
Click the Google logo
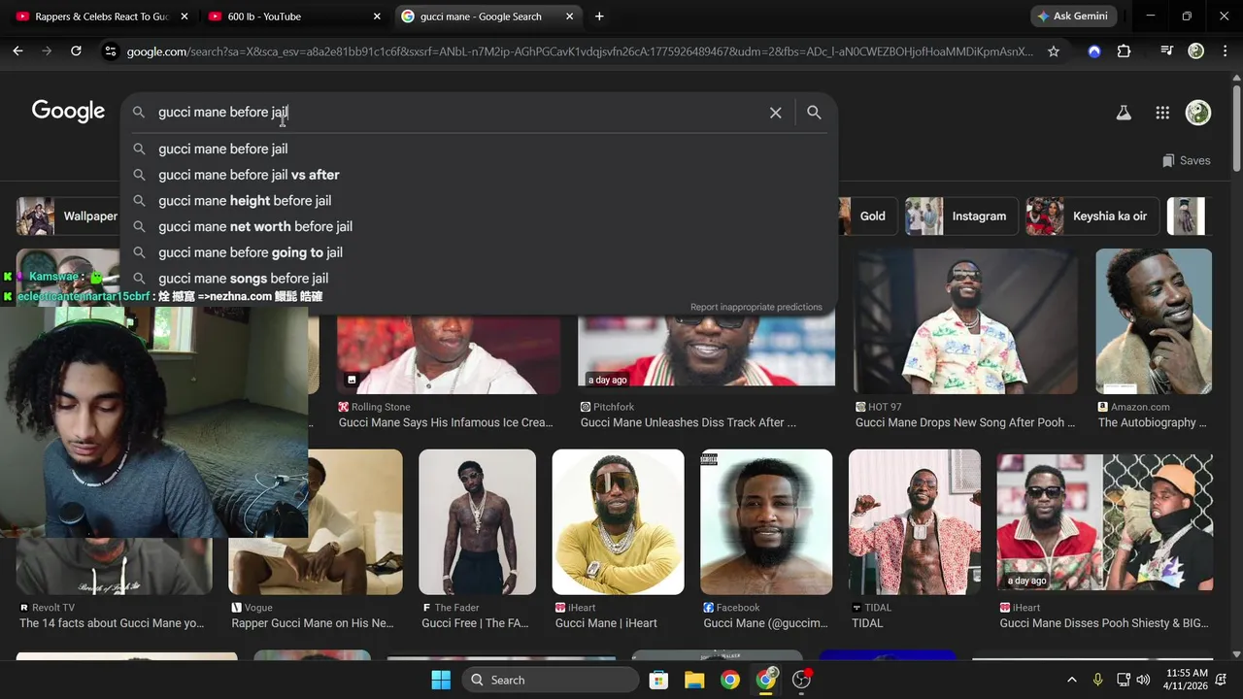tap(68, 112)
